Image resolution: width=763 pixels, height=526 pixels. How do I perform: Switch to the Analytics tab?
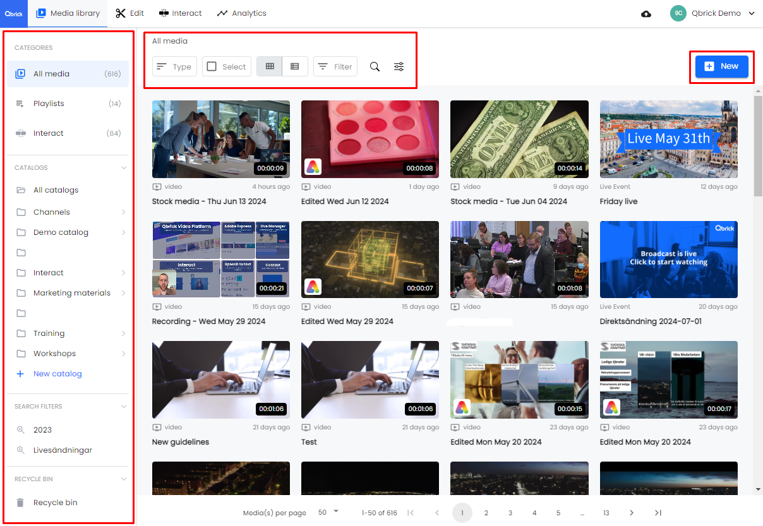pyautogui.click(x=241, y=13)
